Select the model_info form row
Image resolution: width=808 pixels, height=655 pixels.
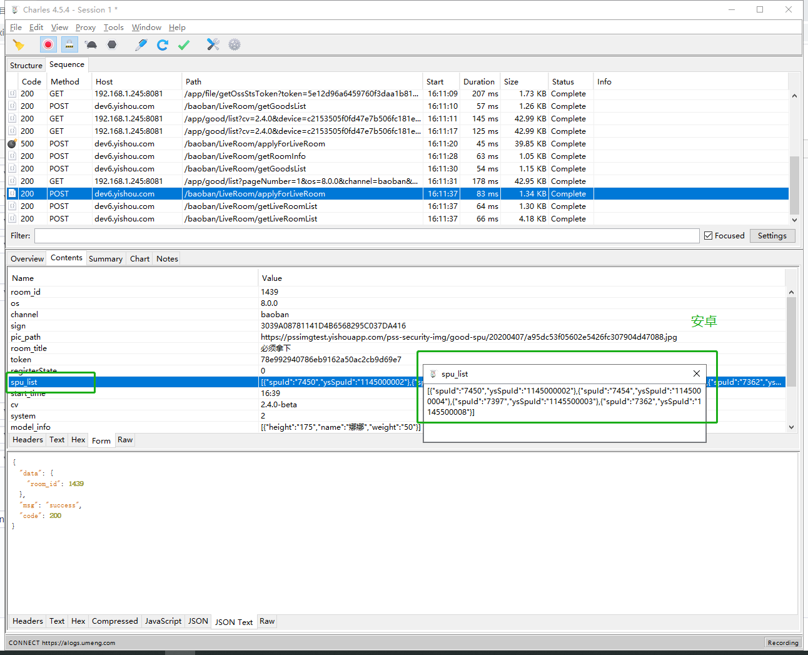point(396,427)
